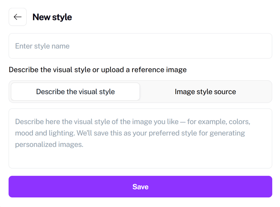Go back using the left arrow icon

18,17
